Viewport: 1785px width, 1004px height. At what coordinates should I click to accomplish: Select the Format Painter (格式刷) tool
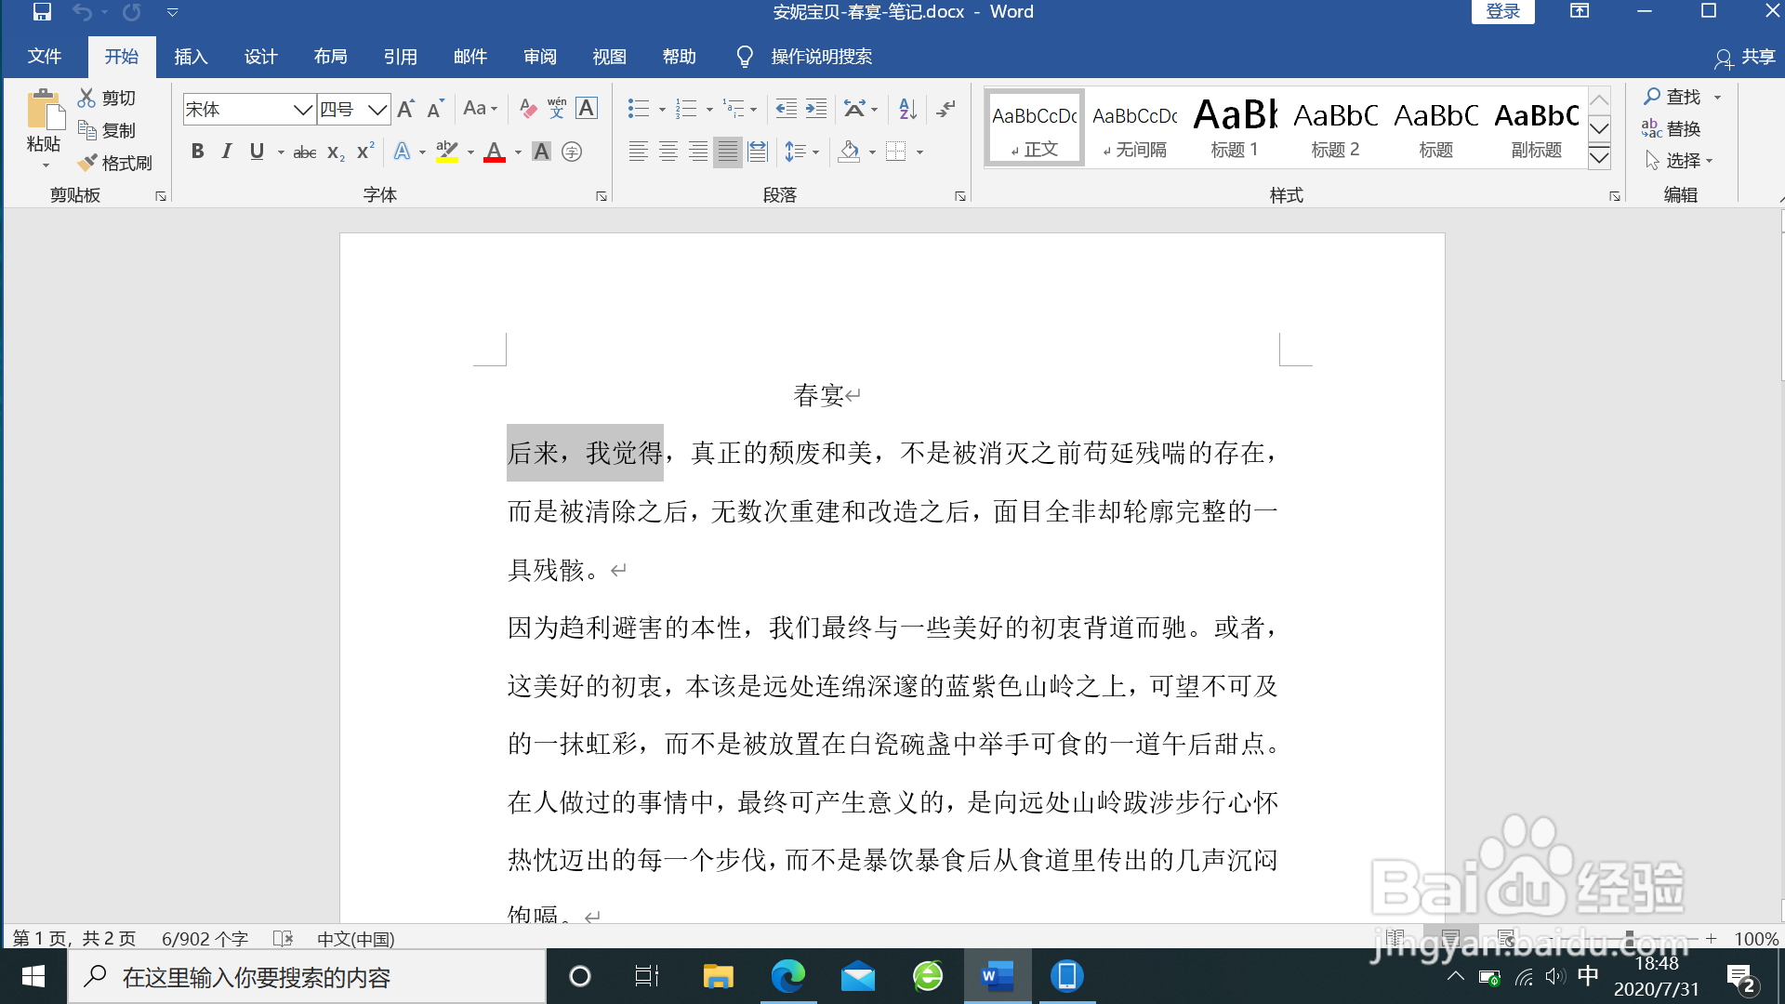114,163
